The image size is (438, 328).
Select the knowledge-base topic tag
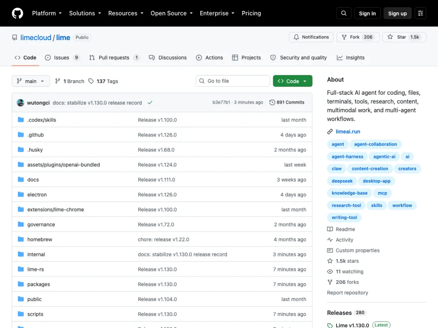click(350, 193)
